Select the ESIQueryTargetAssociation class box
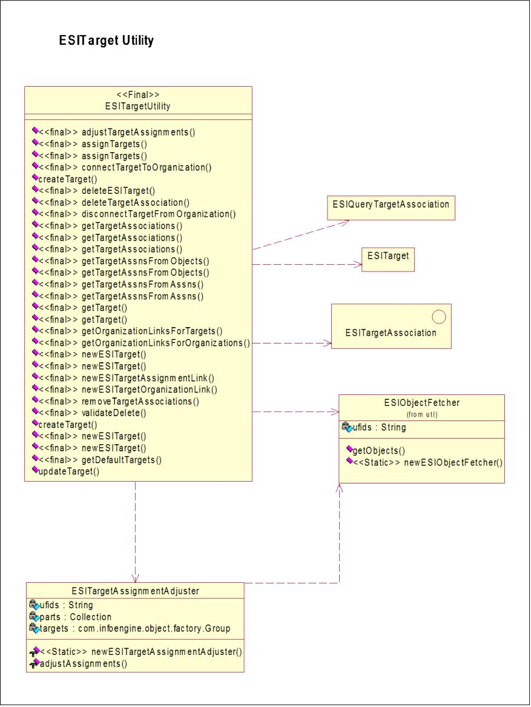 (x=391, y=208)
